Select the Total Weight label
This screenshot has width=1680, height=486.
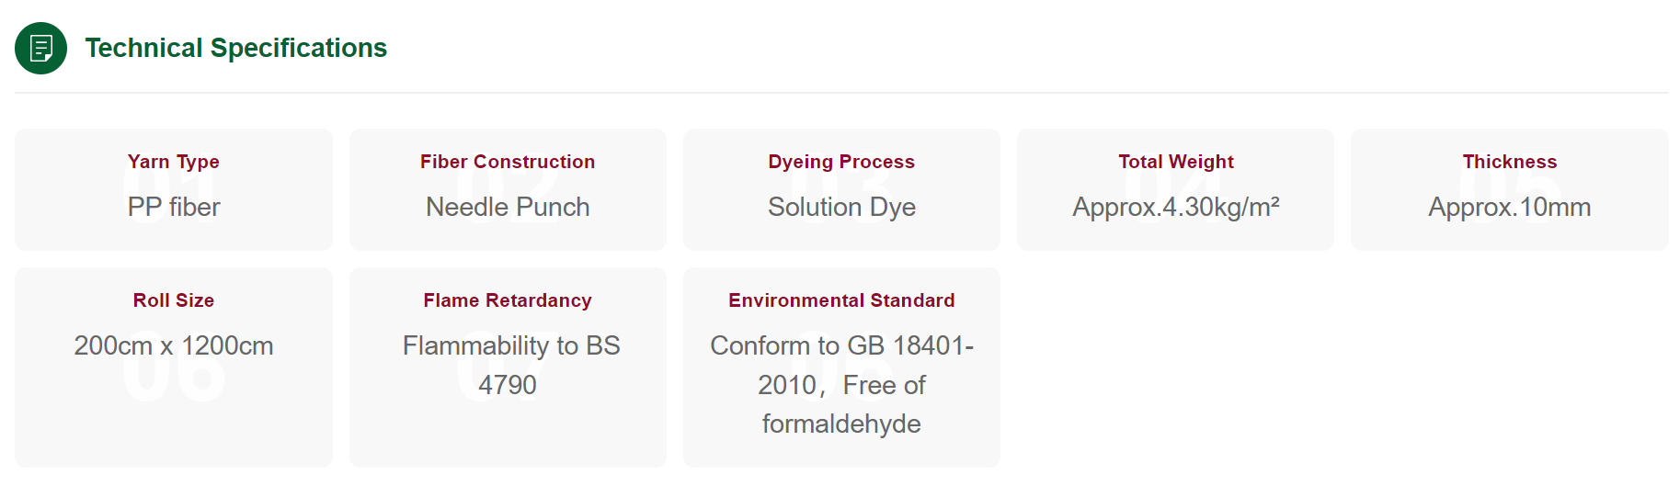(1176, 162)
